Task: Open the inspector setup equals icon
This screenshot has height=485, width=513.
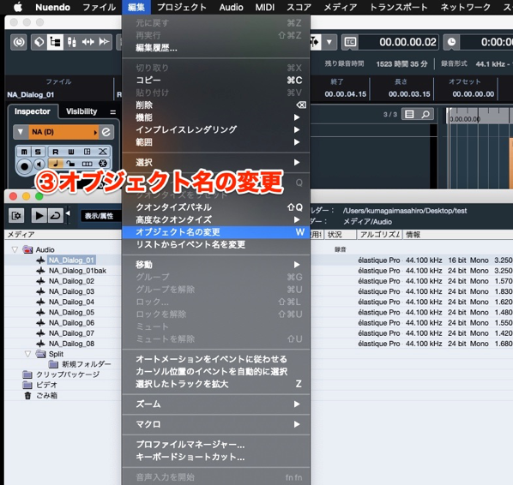Action: tap(113, 112)
